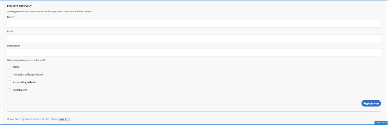388x125 pixels.
Task: Click the Organization field label
Action: (x=14, y=46)
